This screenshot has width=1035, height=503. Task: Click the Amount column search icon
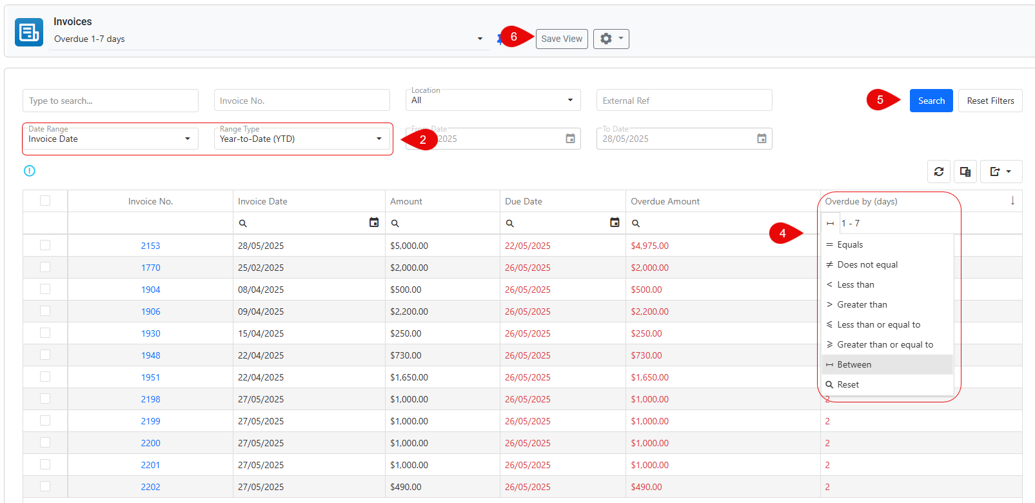click(395, 223)
